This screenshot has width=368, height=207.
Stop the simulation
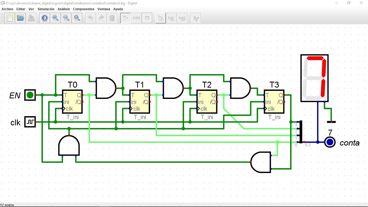tap(147, 18)
